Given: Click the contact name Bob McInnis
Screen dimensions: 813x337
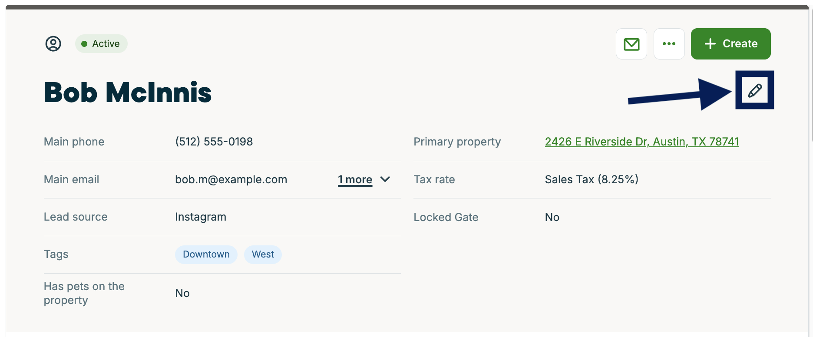Looking at the screenshot, I should click(127, 92).
